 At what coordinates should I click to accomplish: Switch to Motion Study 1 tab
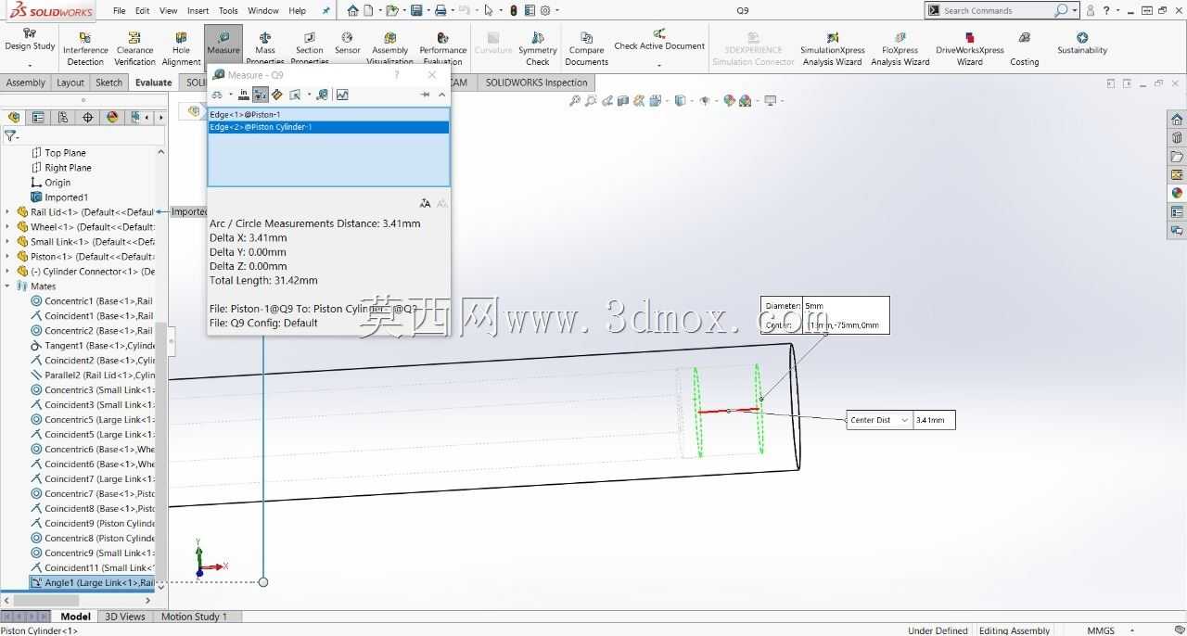[194, 617]
